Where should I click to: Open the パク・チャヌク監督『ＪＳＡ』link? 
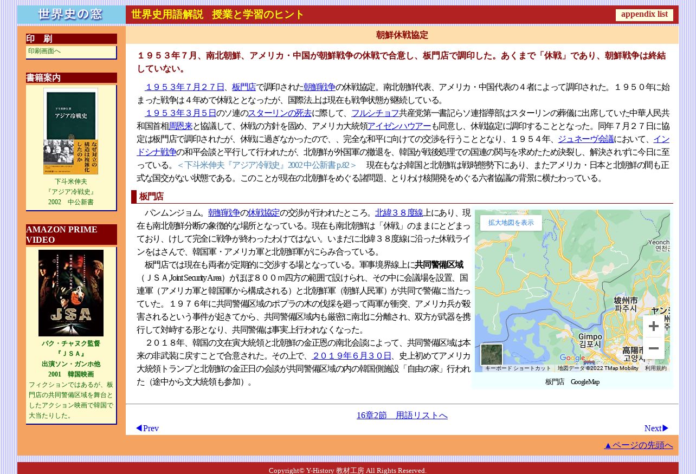(71, 348)
